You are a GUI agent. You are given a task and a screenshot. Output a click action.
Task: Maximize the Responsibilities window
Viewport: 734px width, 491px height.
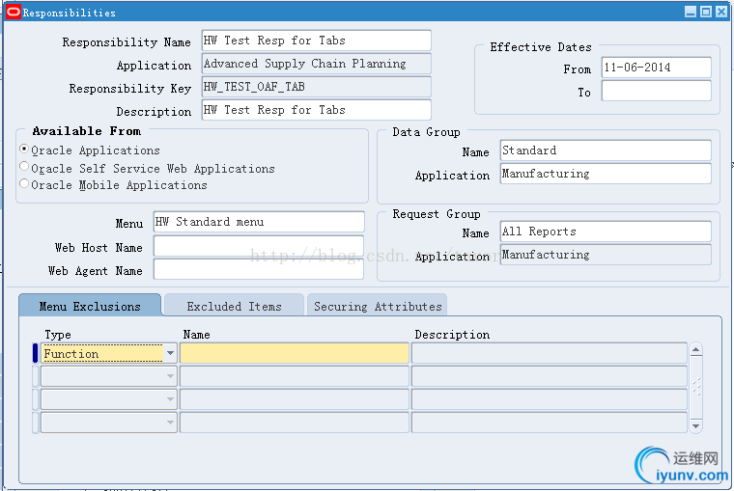point(706,12)
